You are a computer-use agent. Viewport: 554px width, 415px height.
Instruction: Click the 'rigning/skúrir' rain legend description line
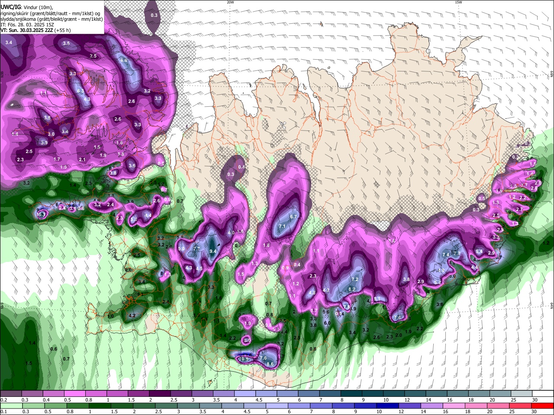[50, 13]
